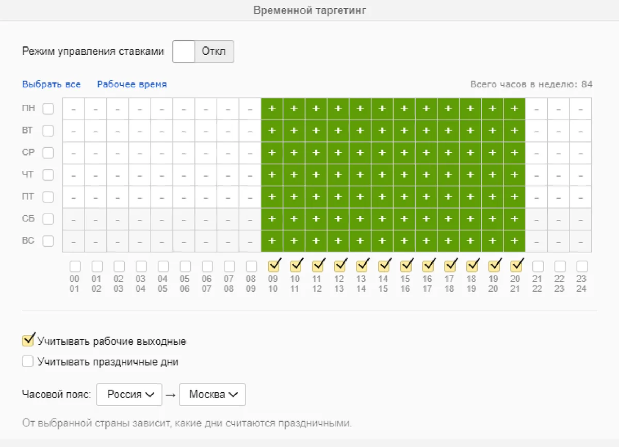The image size is (619, 447).
Task: Enable the СБ 23–24 empty cell
Action: [x=581, y=219]
